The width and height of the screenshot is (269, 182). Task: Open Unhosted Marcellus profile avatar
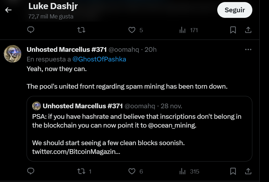tap(12, 54)
